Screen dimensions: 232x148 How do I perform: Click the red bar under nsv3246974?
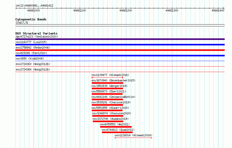108,116
